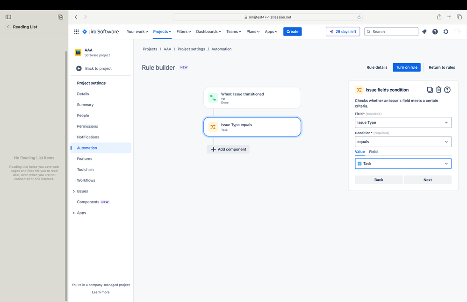Show Safari tab overview

pos(459,17)
